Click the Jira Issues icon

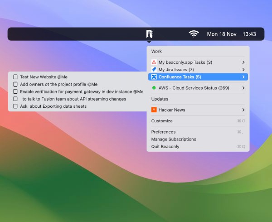pyautogui.click(x=154, y=69)
